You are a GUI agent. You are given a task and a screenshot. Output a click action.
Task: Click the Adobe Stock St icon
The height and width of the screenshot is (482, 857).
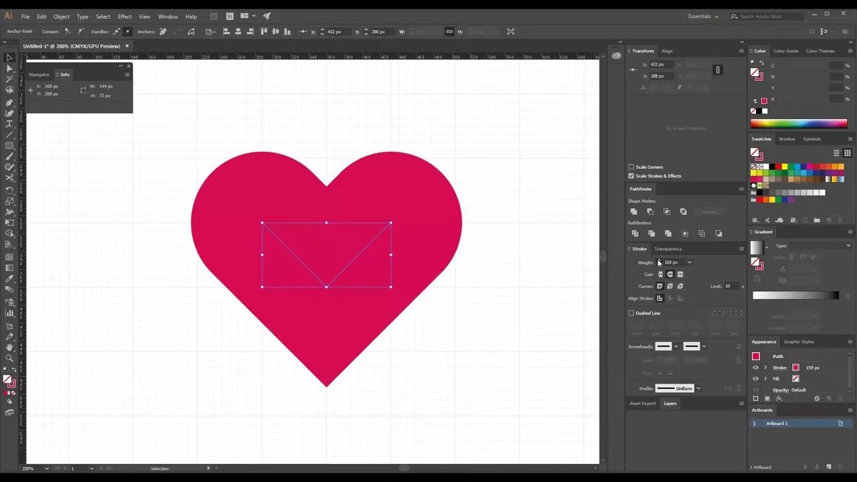coord(230,16)
